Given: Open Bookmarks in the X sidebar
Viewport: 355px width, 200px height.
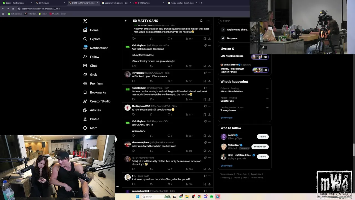Looking at the screenshot, I should tap(95, 92).
